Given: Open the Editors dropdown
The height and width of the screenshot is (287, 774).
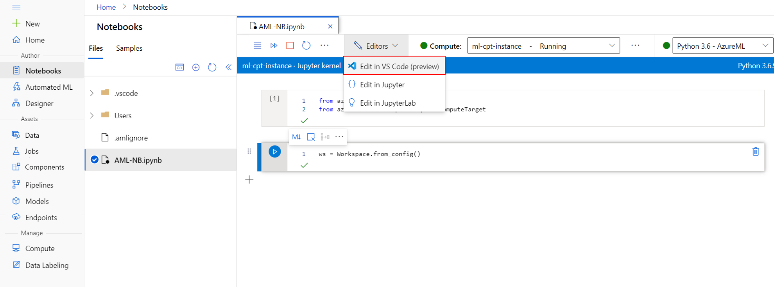Looking at the screenshot, I should pyautogui.click(x=376, y=46).
